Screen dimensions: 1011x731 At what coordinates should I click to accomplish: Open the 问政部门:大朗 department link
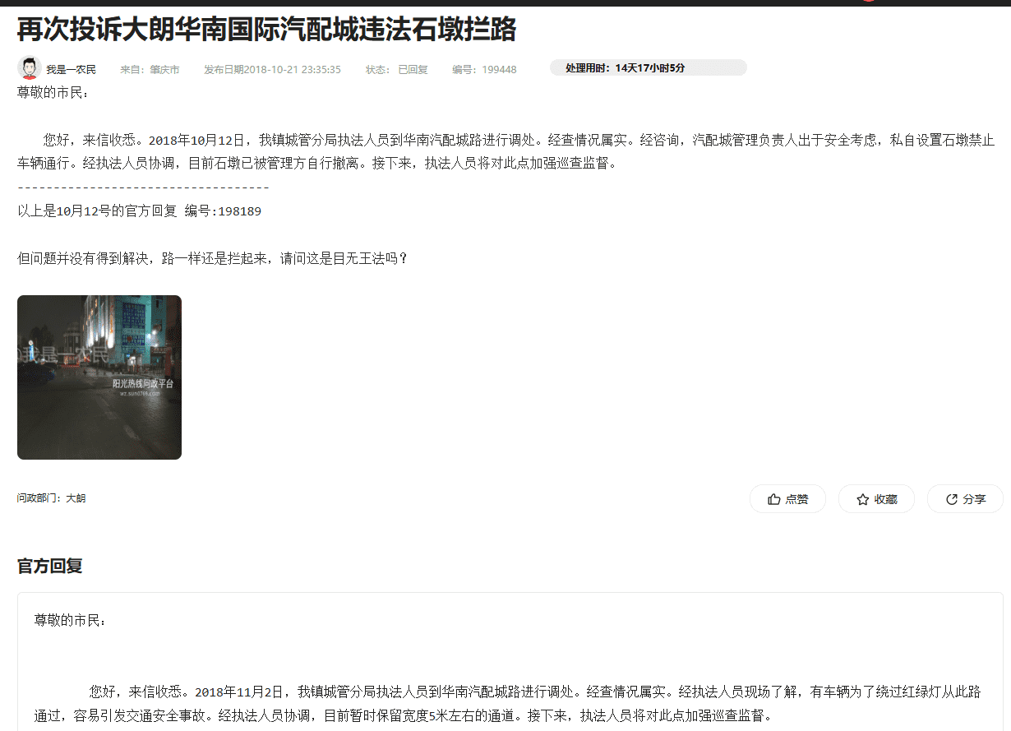(x=51, y=498)
